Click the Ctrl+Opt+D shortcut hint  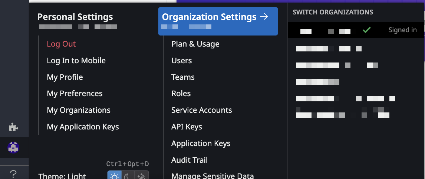128,164
